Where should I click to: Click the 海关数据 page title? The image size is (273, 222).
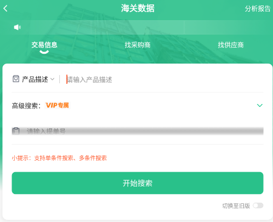tap(138, 8)
